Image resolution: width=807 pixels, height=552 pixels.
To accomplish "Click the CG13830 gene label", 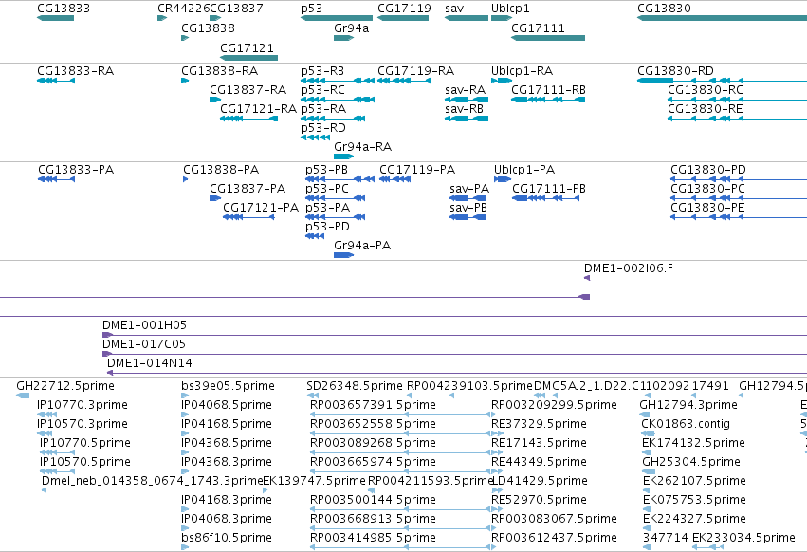I will (664, 9).
